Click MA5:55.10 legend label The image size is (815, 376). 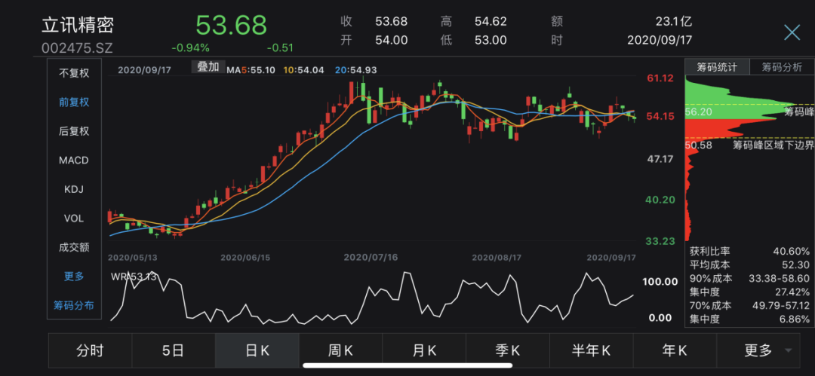tap(251, 69)
